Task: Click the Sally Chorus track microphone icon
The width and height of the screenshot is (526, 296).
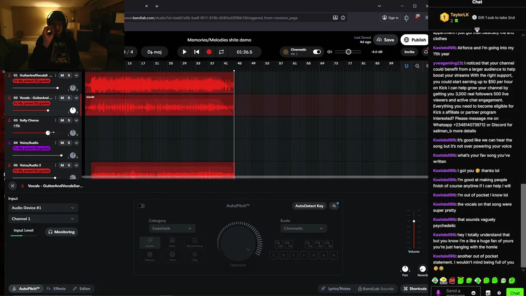Action: [9, 120]
